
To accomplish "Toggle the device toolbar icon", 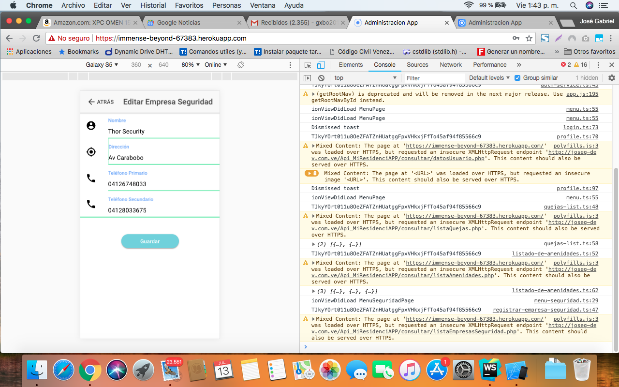I will [x=320, y=65].
